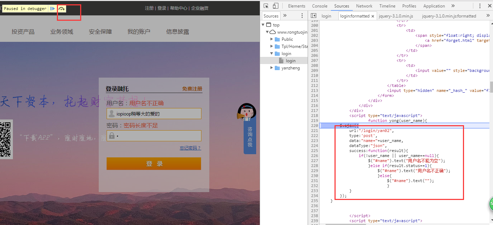Open the Timeline panel
This screenshot has width=493, height=225.
tap(387, 6)
